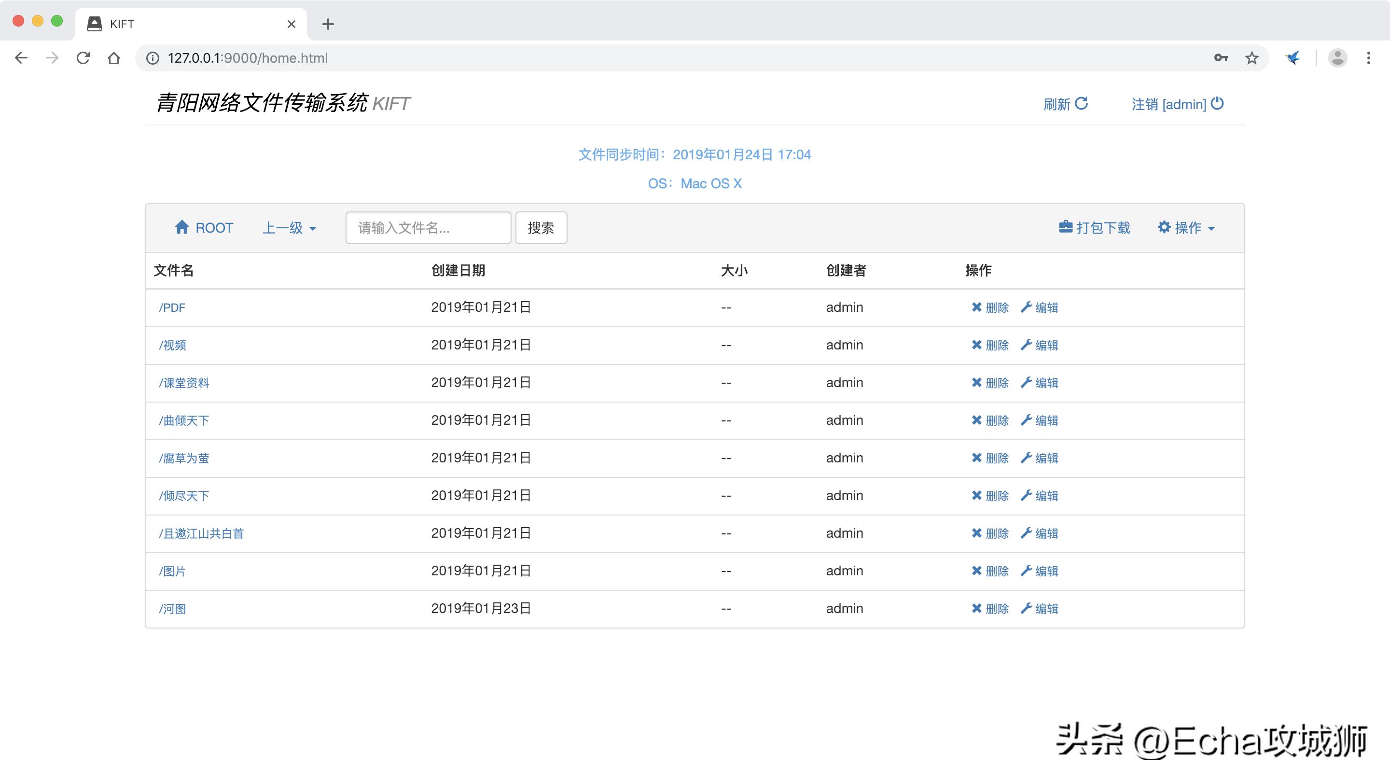Viewport: 1390px width, 780px height.
Task: Click the 请输入文件名 search input field
Action: [428, 227]
